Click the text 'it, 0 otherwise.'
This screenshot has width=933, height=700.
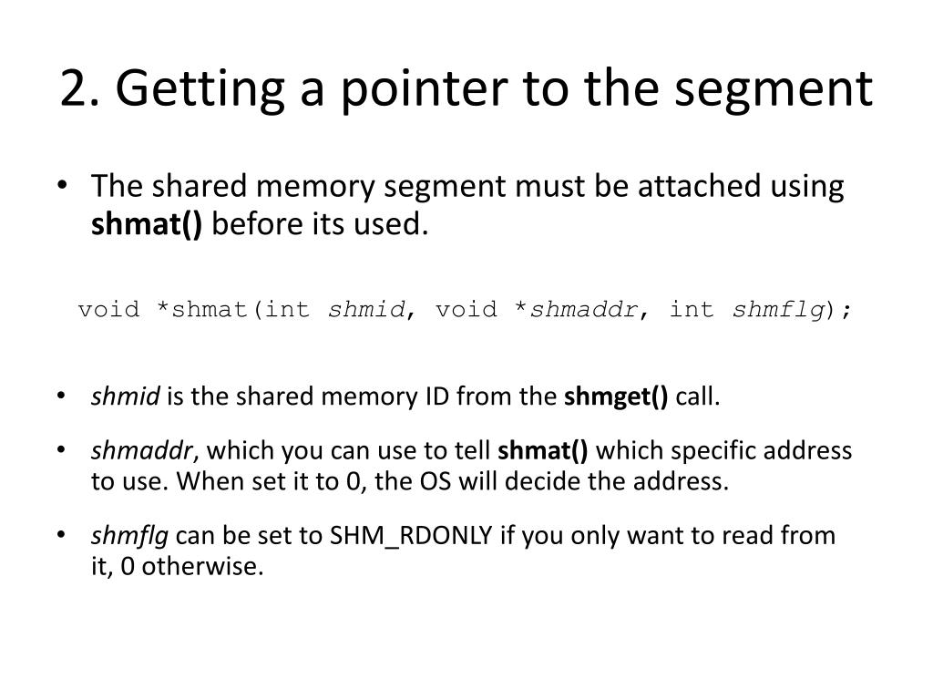pos(178,566)
